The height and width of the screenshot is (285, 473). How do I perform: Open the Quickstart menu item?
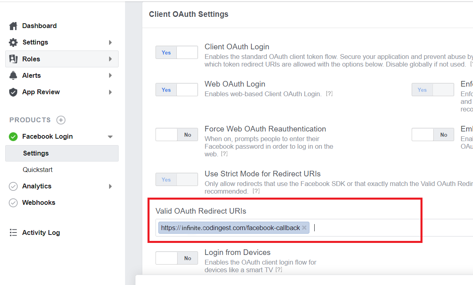pos(38,170)
